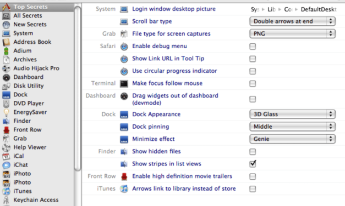Click the Keychain Access keys icon

click(6, 200)
